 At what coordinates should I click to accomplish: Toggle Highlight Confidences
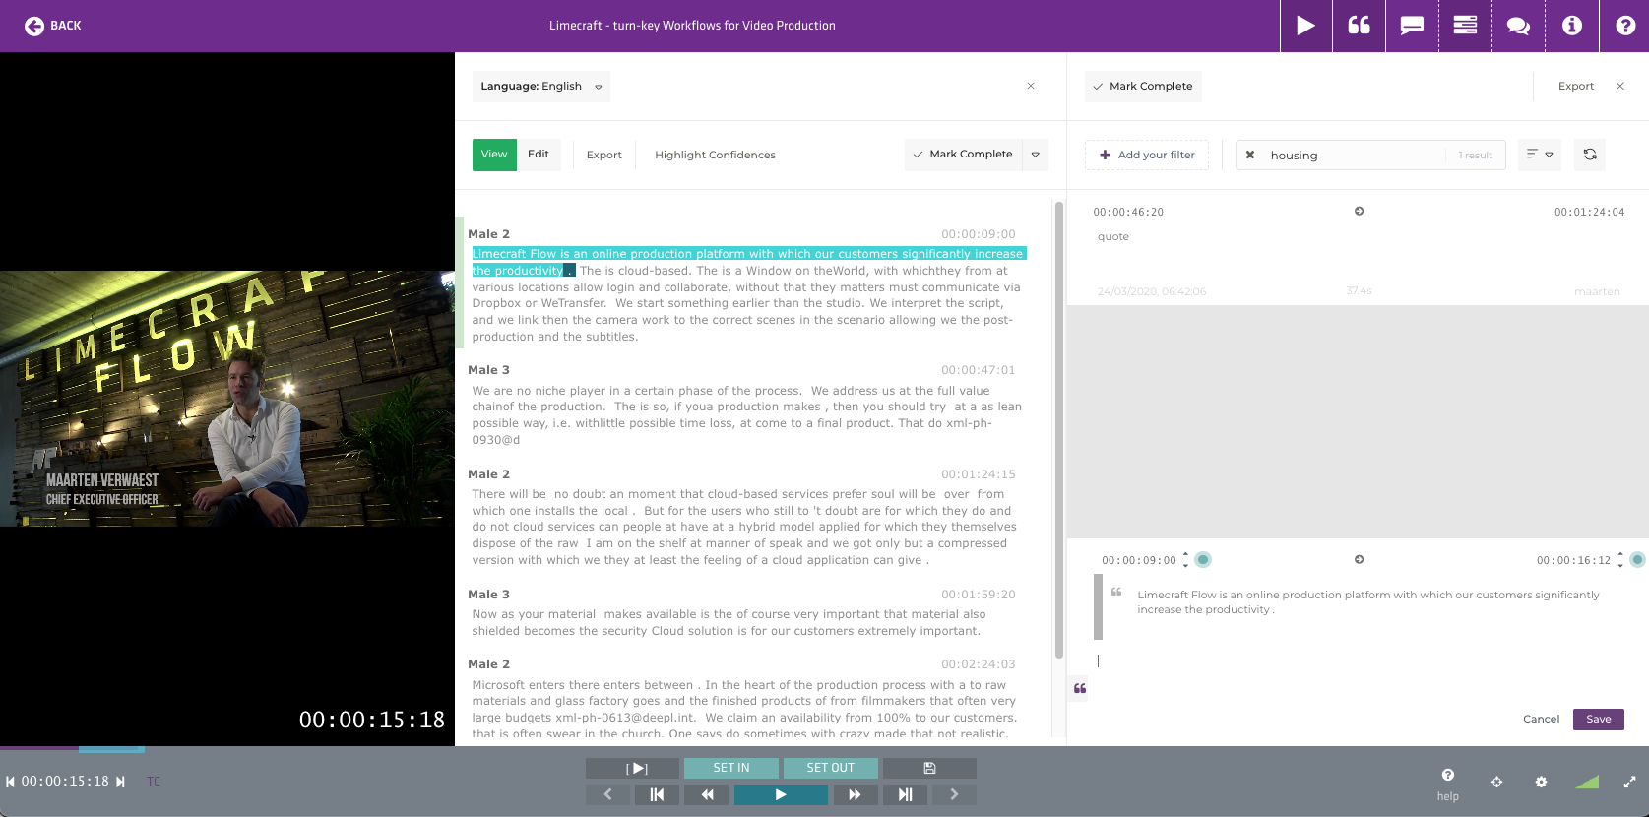pos(715,155)
